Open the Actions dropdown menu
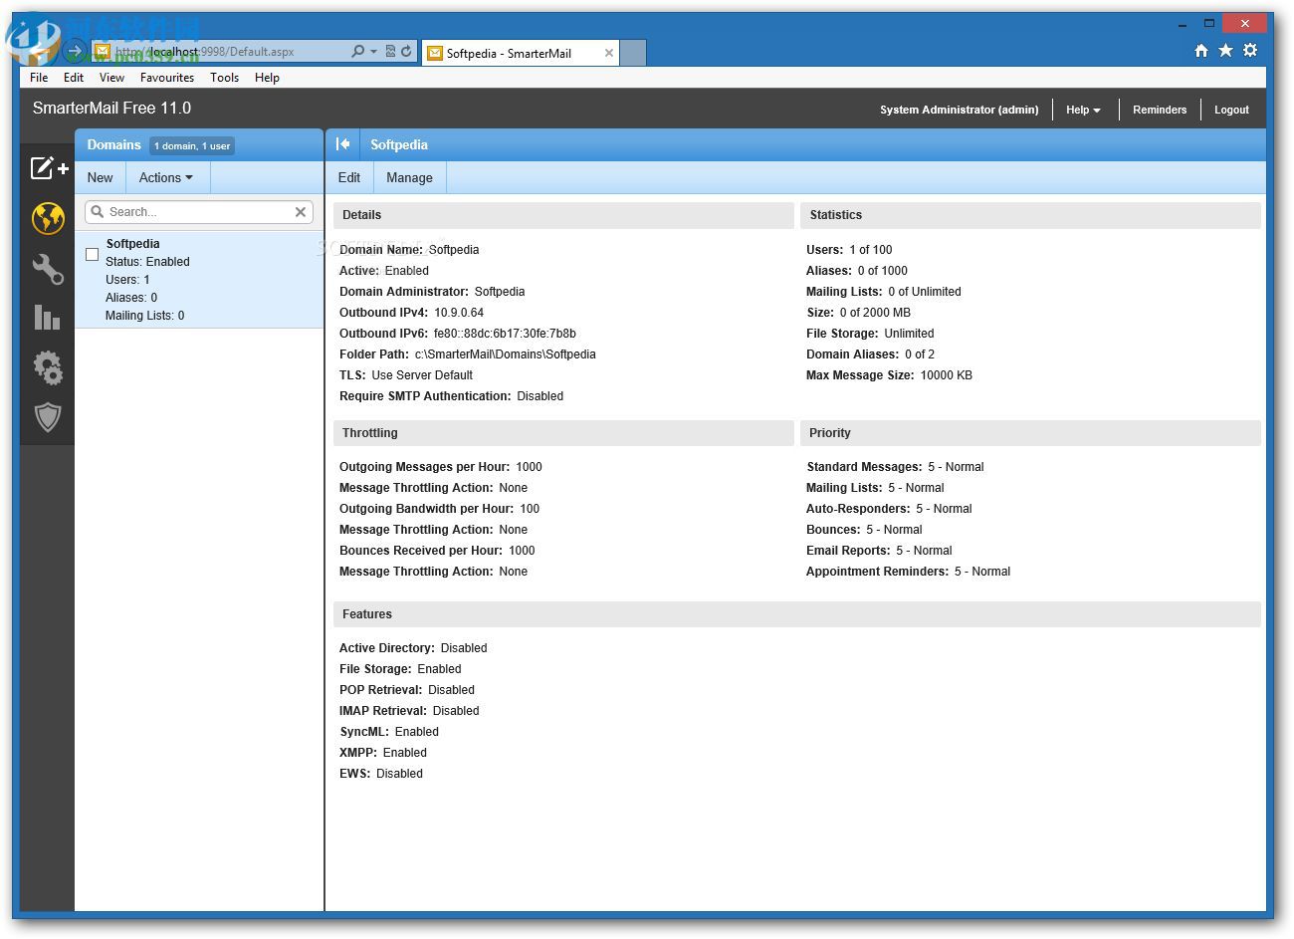Image resolution: width=1294 pixels, height=939 pixels. coord(166,177)
